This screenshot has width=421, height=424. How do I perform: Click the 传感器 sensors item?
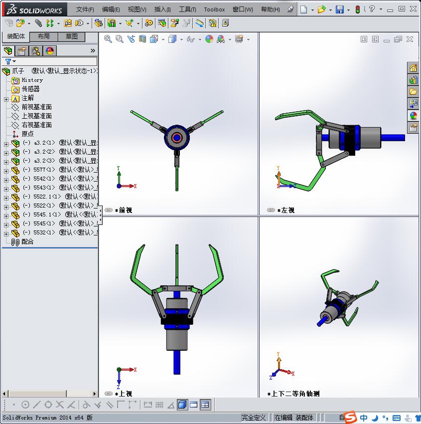point(30,89)
